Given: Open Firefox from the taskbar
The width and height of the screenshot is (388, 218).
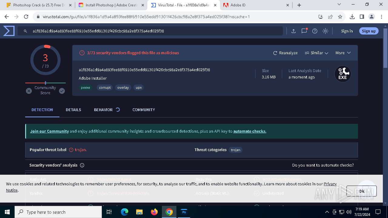Looking at the screenshot, I should coord(154,212).
